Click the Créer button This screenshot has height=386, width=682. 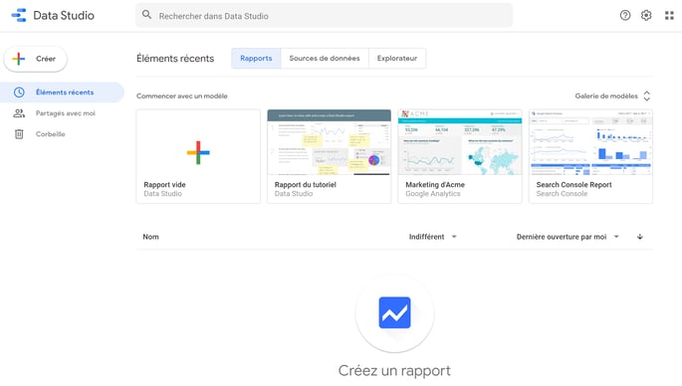(35, 59)
